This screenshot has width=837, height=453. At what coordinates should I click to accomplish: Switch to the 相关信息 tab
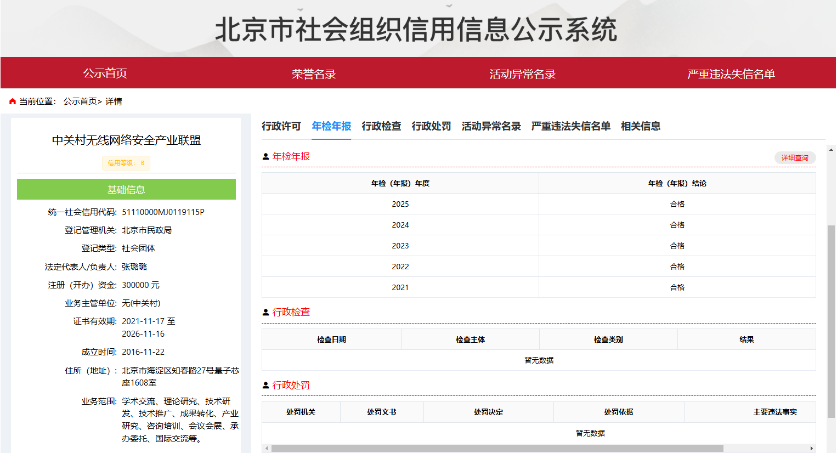(641, 126)
